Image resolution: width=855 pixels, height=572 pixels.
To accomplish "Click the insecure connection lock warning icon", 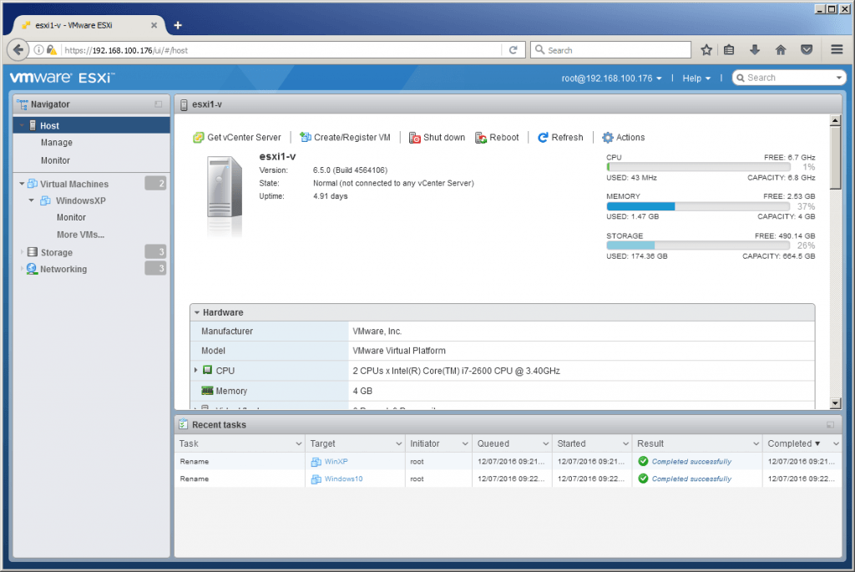I will tap(52, 49).
